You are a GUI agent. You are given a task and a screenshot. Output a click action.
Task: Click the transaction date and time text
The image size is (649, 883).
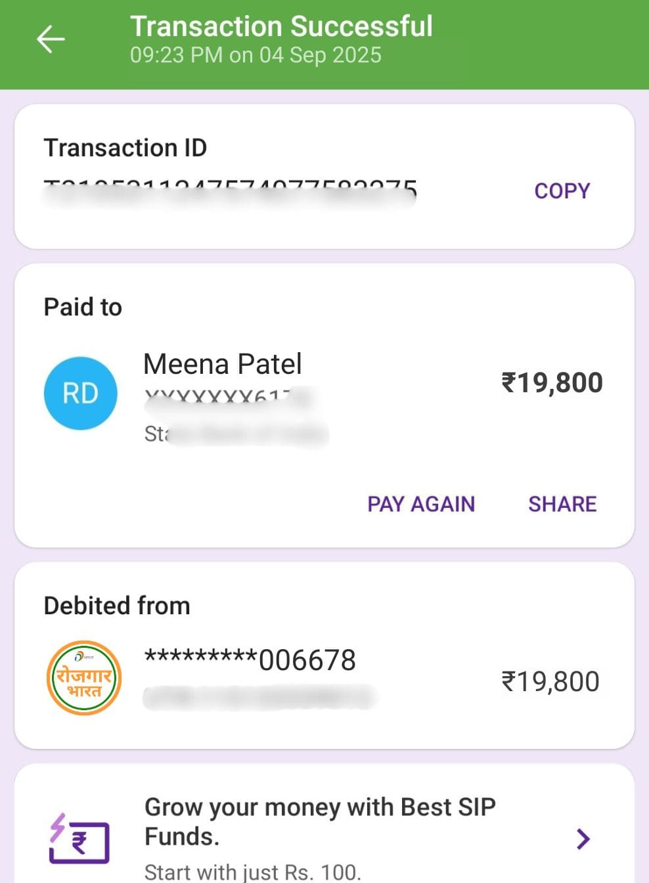coord(256,55)
